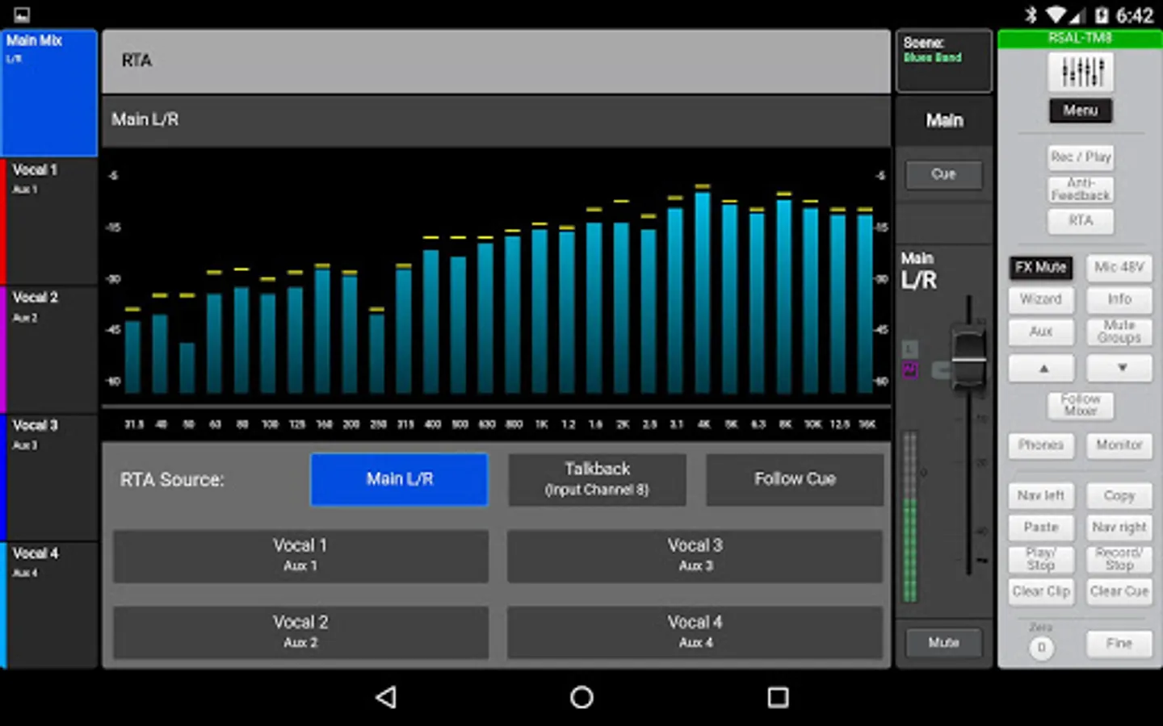
Task: Select Main L/R as RTA source
Action: pos(400,479)
